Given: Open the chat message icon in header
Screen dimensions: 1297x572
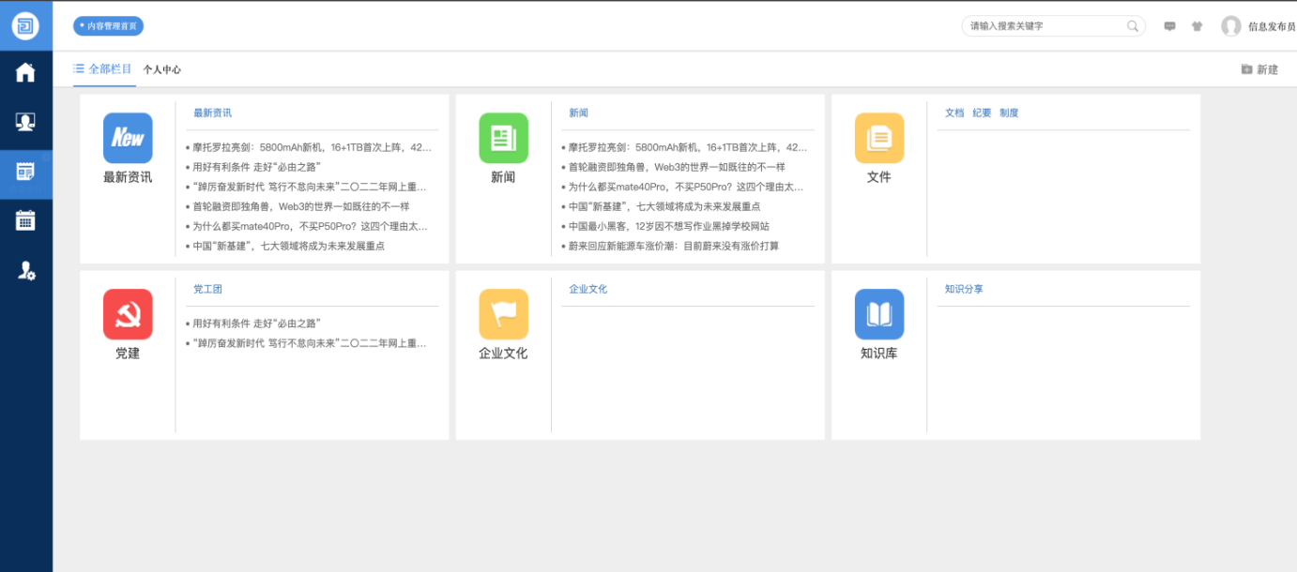Looking at the screenshot, I should tap(1169, 26).
